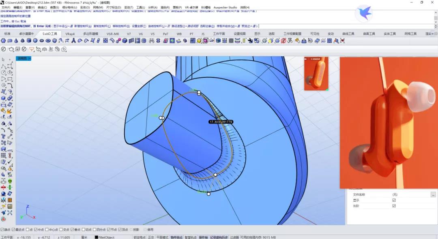Click the command line input field
The height and width of the screenshot is (239, 438).
[x=217, y=26]
